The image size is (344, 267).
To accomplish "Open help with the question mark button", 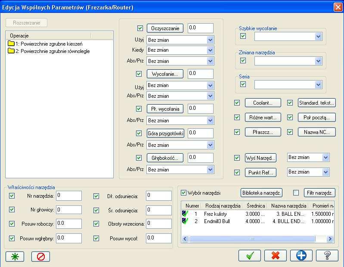I will [327, 256].
